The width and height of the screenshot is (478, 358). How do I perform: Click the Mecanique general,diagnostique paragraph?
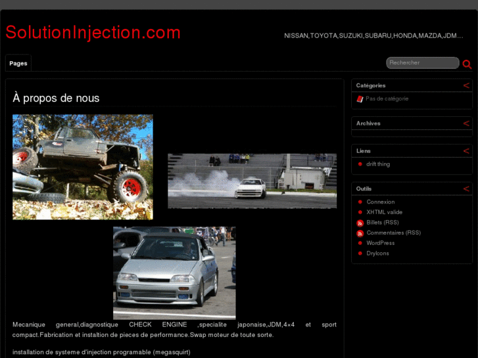(x=174, y=330)
